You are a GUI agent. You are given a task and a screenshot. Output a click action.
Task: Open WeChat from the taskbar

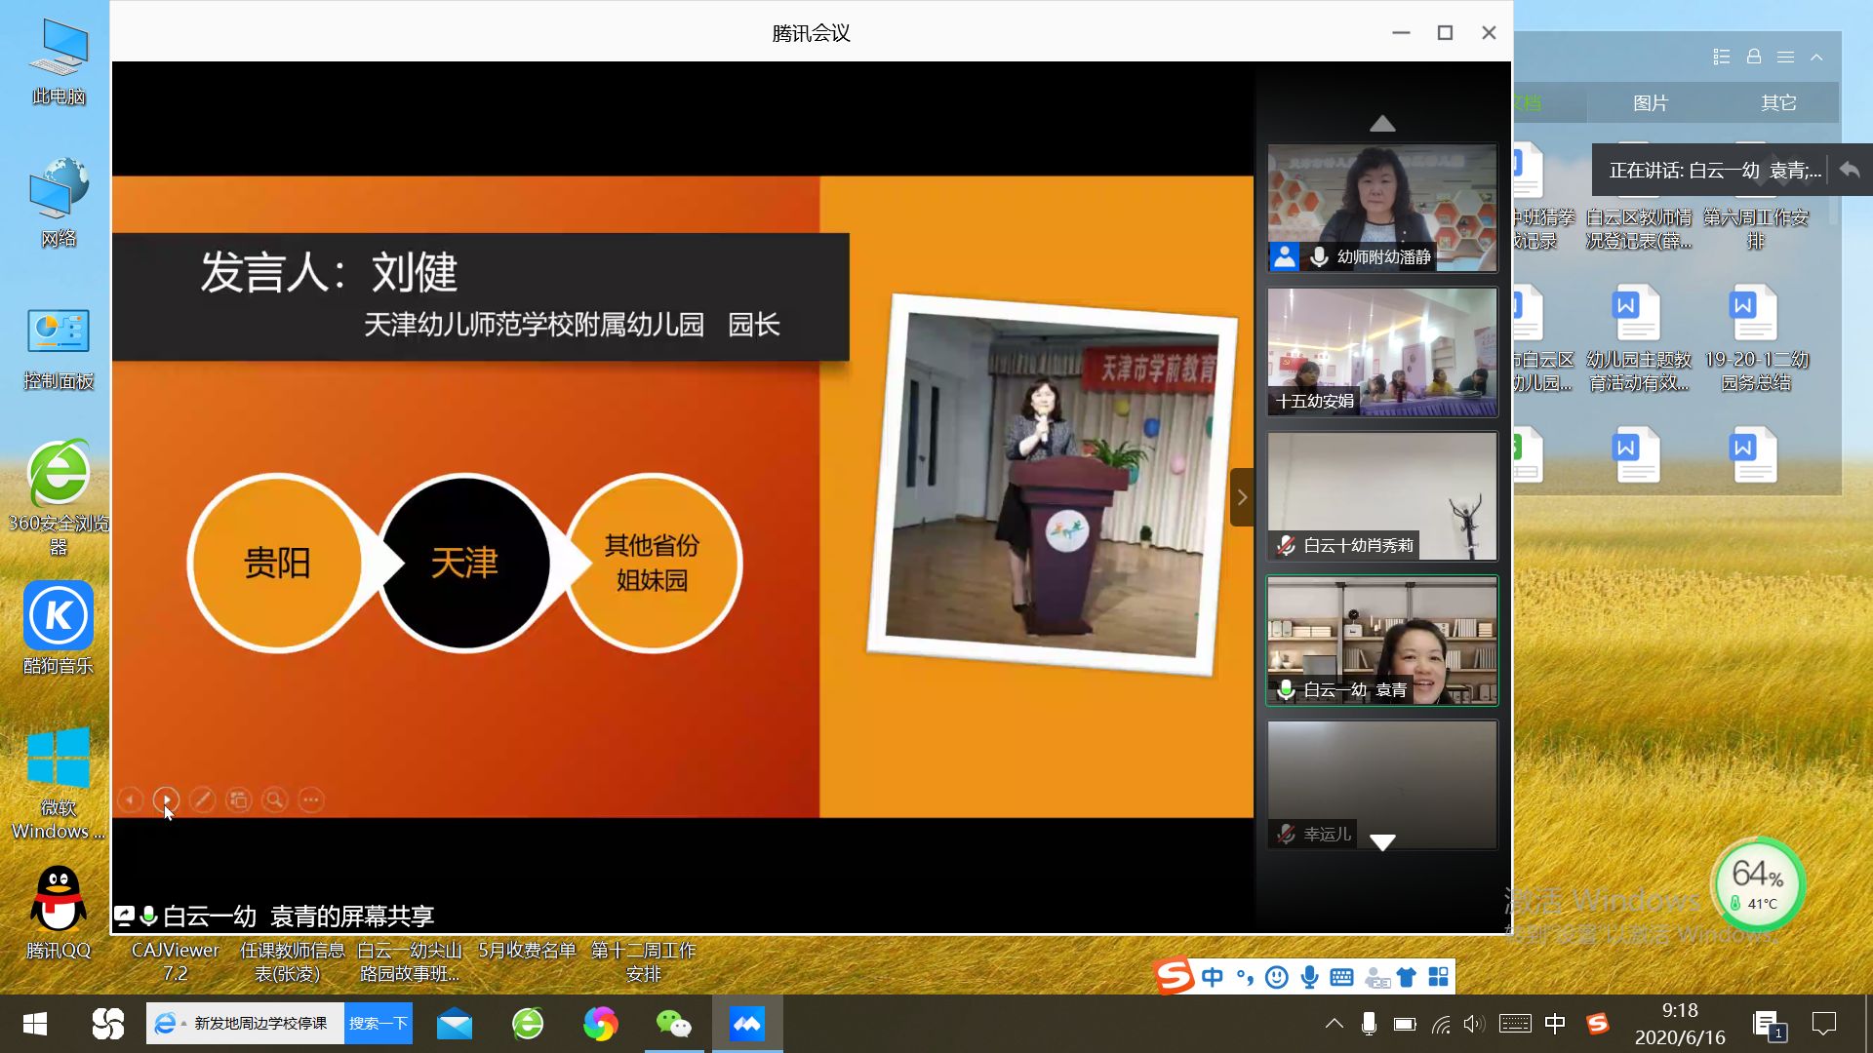click(x=673, y=1024)
